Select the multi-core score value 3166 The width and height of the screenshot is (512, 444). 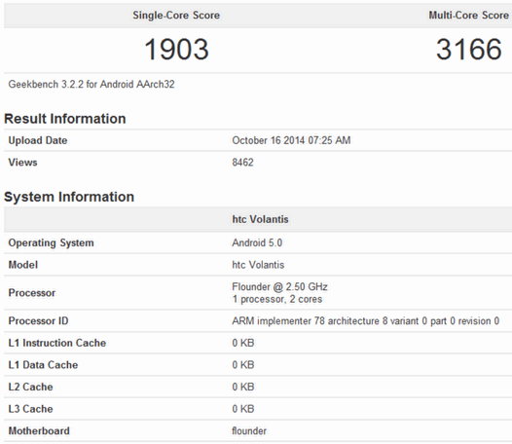pos(468,50)
